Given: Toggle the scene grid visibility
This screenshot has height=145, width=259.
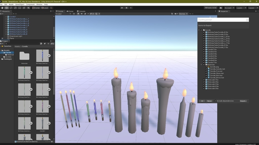Looking at the screenshot, I should point(96,14).
